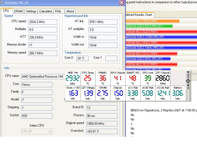Open the Settings tab

(31, 11)
